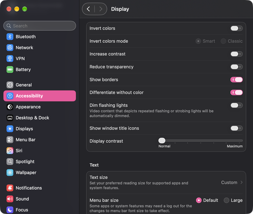253x214 pixels.
Task: Select Notifications in sidebar
Action: tap(40, 188)
